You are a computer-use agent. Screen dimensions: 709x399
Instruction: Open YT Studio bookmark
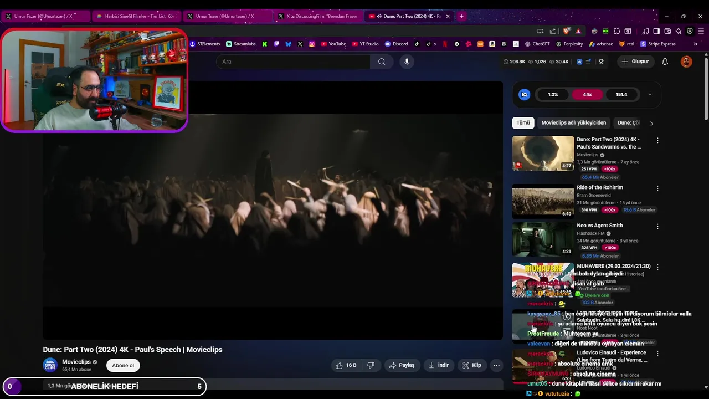click(x=366, y=44)
